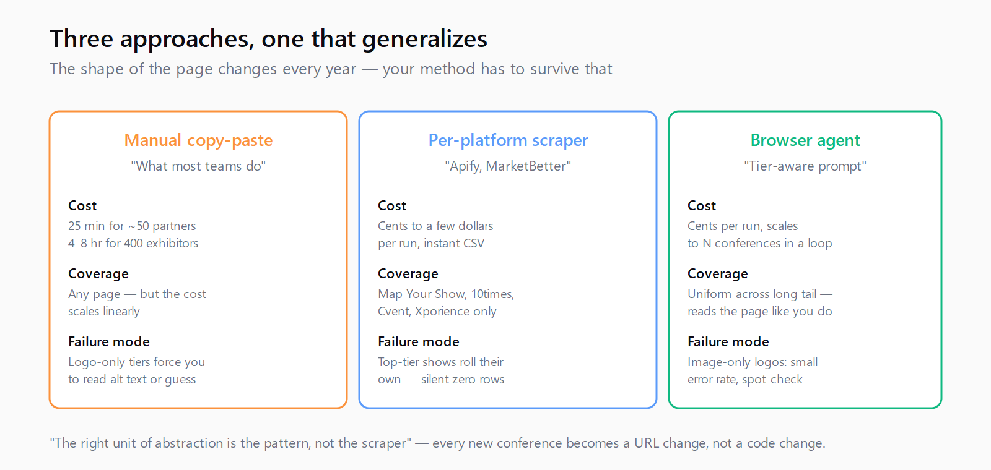Click the footer quote about pattern, not scraper
Screen dimensions: 991x470
(x=437, y=443)
